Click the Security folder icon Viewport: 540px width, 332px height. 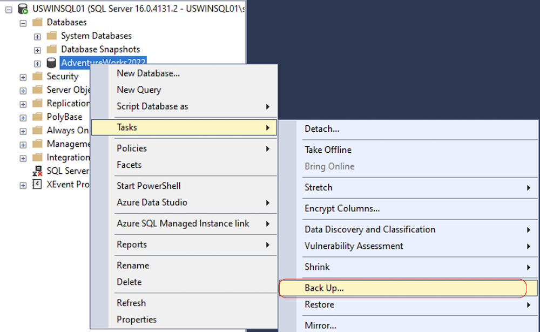(x=37, y=77)
